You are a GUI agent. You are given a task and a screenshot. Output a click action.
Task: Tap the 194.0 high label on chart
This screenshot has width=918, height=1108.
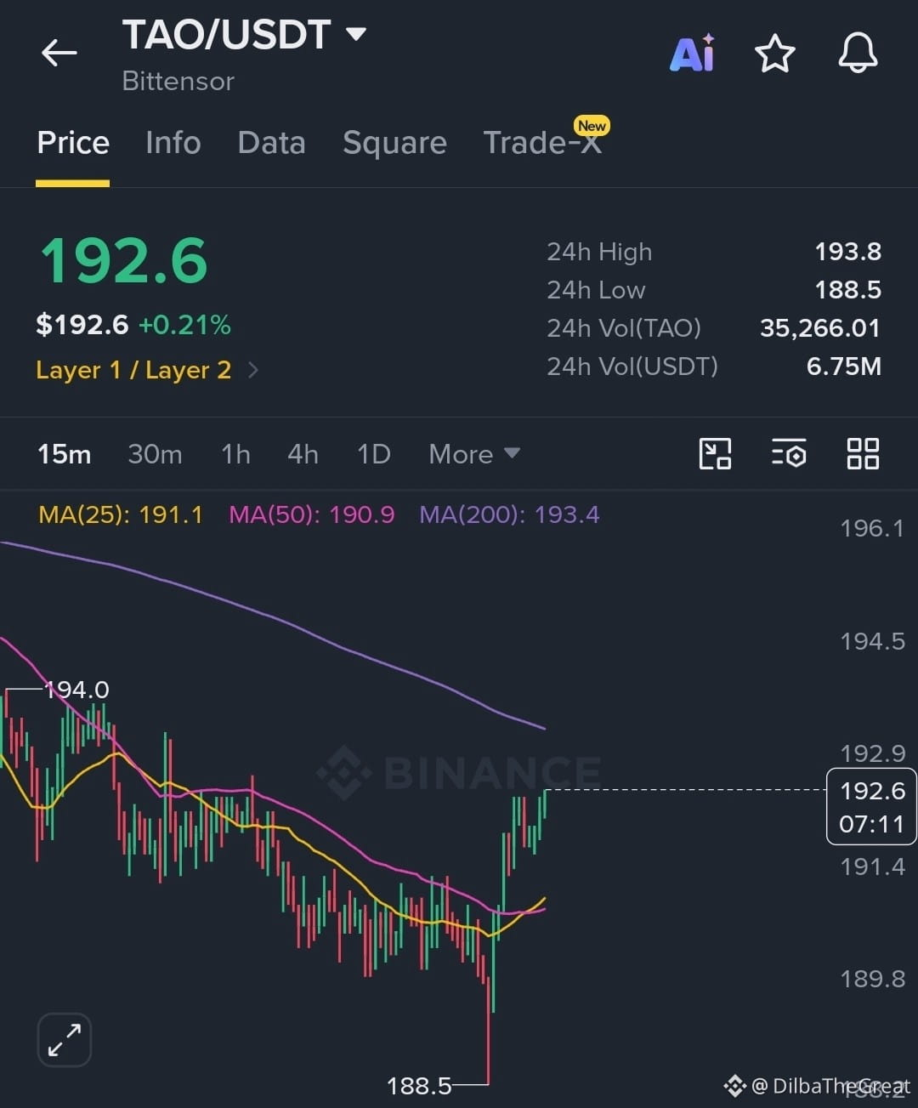[76, 690]
